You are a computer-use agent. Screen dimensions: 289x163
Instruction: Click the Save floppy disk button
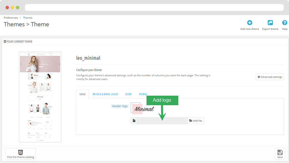(280, 154)
